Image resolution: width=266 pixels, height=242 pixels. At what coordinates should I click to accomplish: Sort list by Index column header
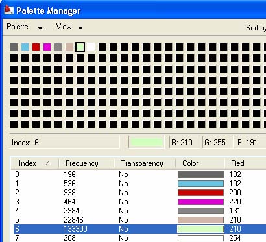(x=34, y=163)
